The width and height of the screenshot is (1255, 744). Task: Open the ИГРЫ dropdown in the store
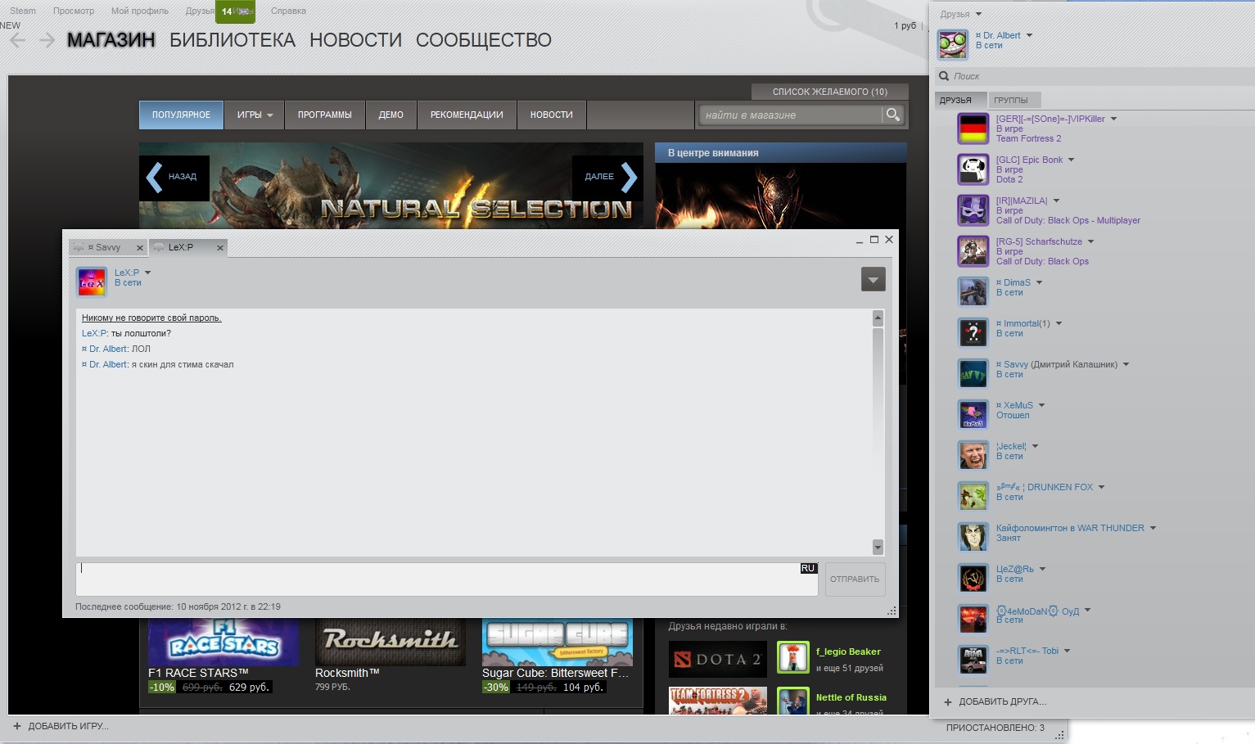point(255,115)
